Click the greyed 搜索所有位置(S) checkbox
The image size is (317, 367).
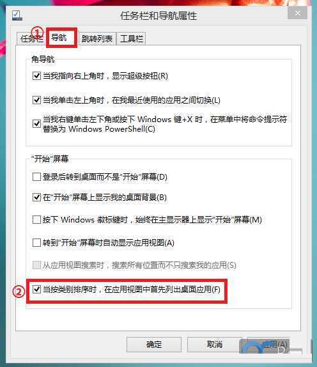coord(36,265)
